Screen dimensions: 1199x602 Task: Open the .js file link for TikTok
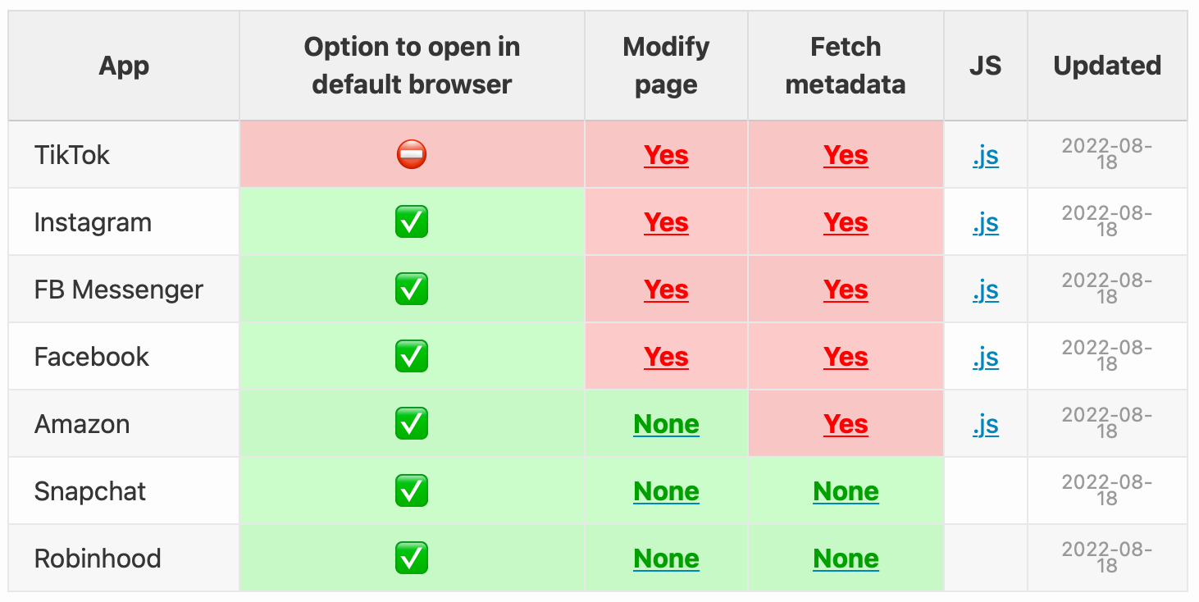985,155
